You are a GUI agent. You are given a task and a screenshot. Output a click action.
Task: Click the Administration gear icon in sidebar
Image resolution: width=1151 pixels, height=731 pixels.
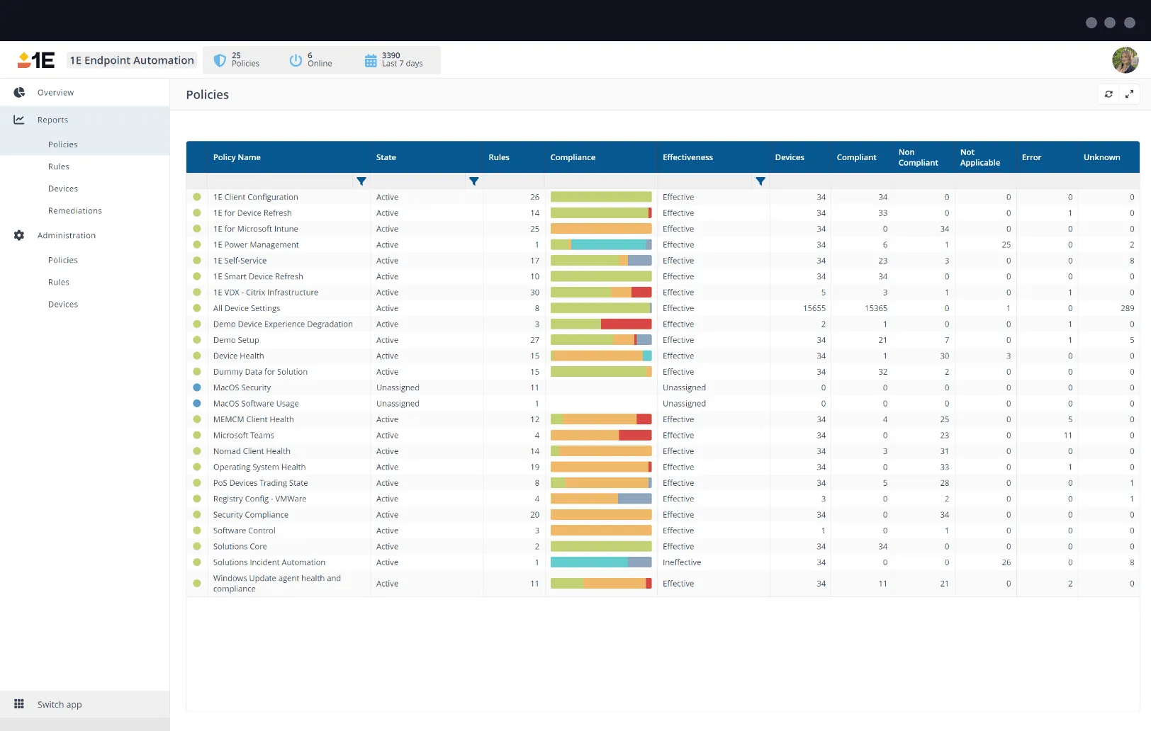[x=18, y=235]
